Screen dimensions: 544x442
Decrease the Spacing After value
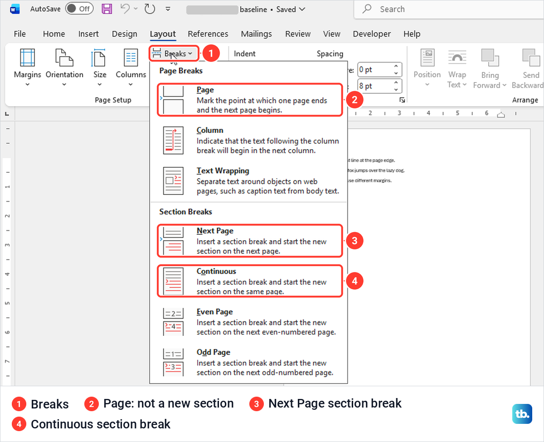coord(396,90)
